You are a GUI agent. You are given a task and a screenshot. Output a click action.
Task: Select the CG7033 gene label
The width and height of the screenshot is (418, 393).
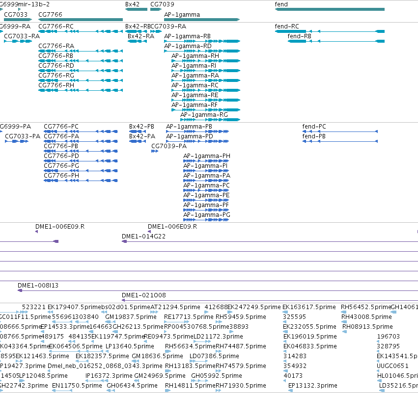(x=16, y=14)
